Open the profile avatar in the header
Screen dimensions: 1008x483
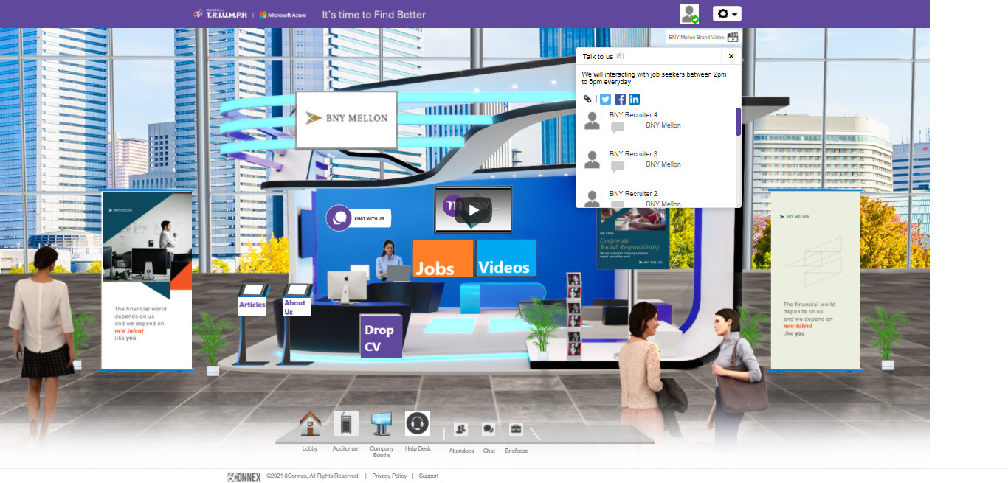[x=689, y=14]
